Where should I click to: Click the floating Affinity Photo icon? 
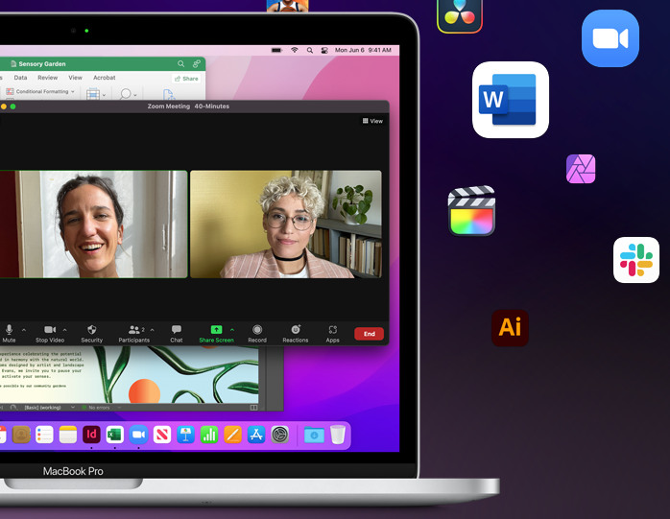[x=581, y=169]
